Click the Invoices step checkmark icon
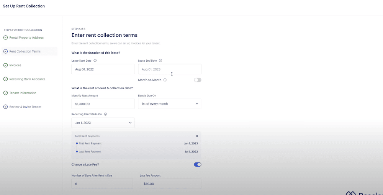This screenshot has width=383, height=195. (5, 65)
